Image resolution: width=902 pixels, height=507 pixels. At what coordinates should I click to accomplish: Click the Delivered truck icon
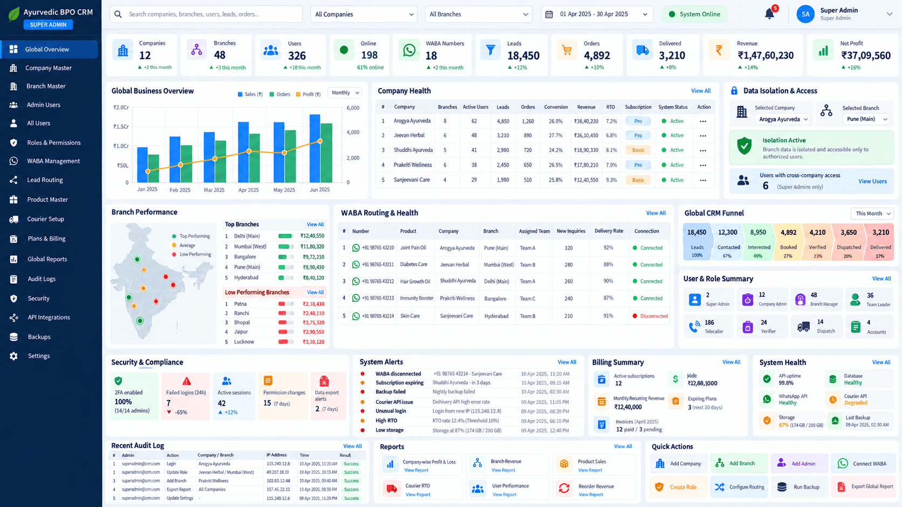coord(643,51)
